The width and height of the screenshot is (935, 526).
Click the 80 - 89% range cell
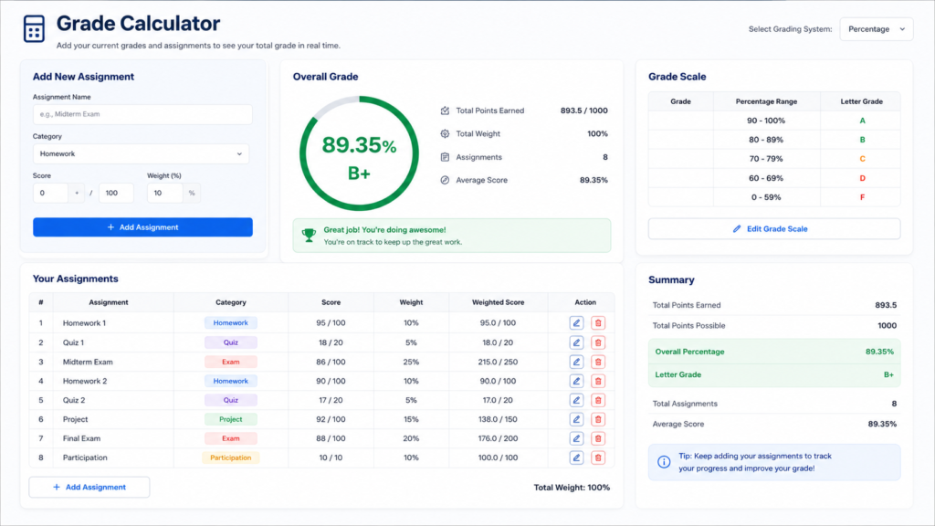[x=766, y=140]
